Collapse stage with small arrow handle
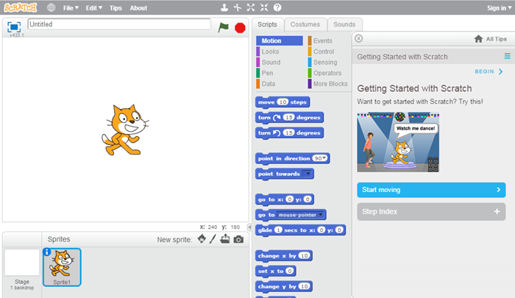Screen dimensions: 515x298 pos(249,227)
